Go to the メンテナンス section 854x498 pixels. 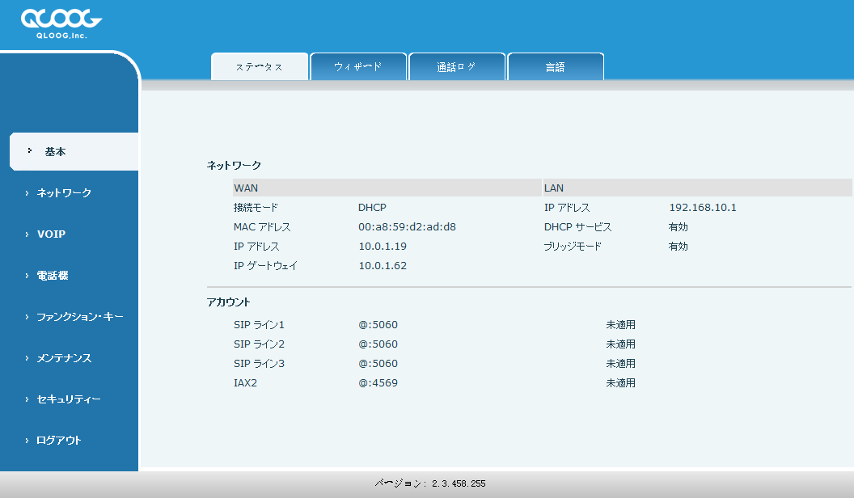click(64, 358)
